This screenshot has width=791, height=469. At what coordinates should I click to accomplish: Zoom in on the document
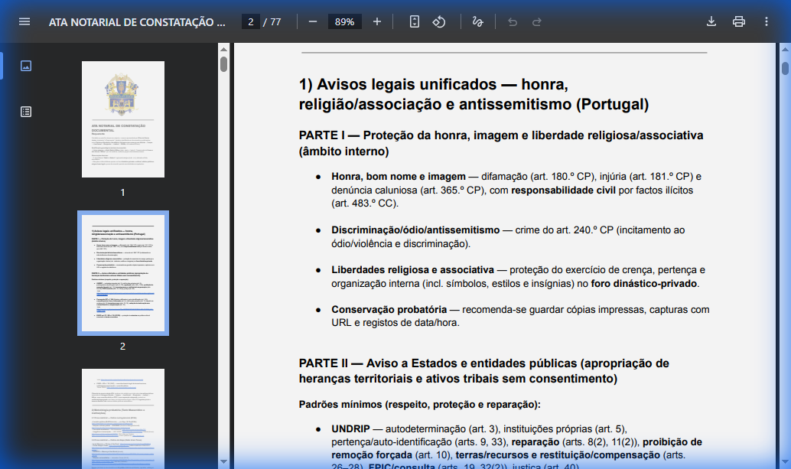(376, 21)
